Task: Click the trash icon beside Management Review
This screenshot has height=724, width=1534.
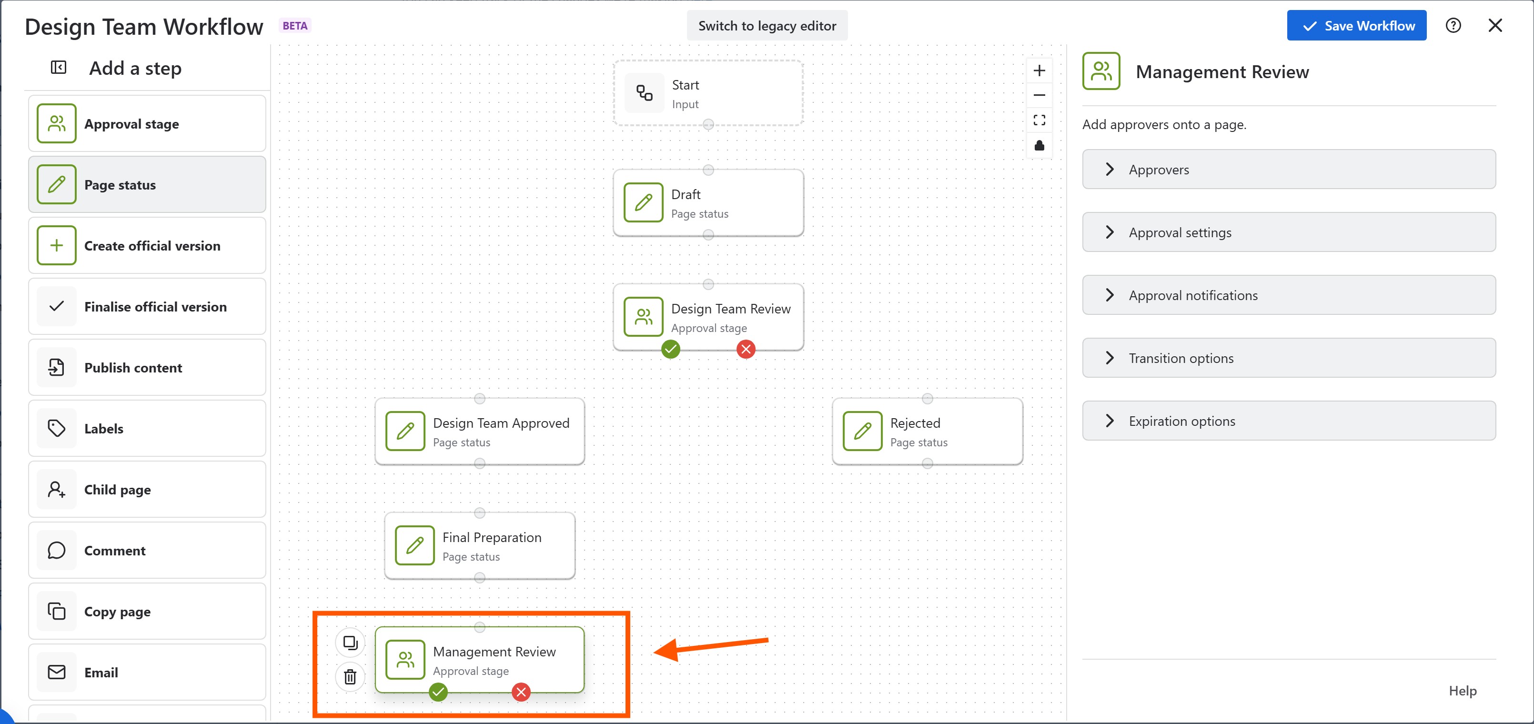Action: [x=350, y=676]
